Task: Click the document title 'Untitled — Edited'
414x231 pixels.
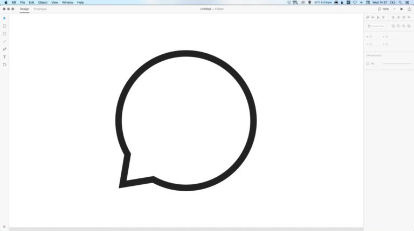Action: [212, 9]
